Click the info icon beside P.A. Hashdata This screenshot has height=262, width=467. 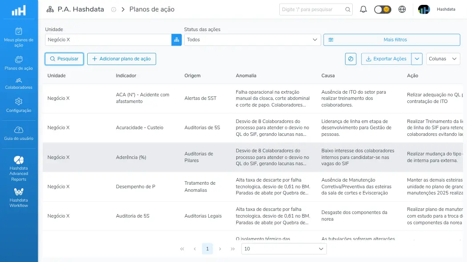pos(113,9)
